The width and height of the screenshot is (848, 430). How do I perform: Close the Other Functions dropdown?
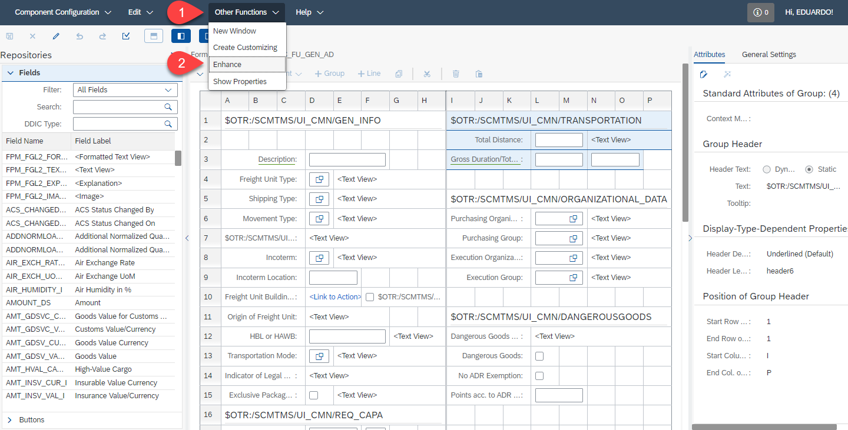pyautogui.click(x=247, y=12)
